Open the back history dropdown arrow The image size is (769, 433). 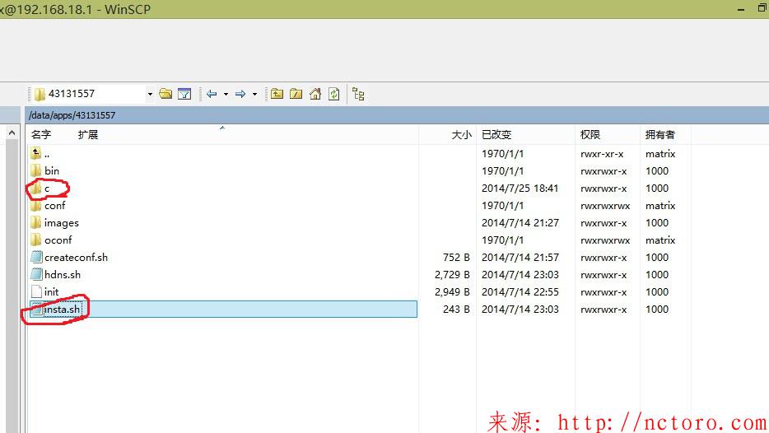226,94
